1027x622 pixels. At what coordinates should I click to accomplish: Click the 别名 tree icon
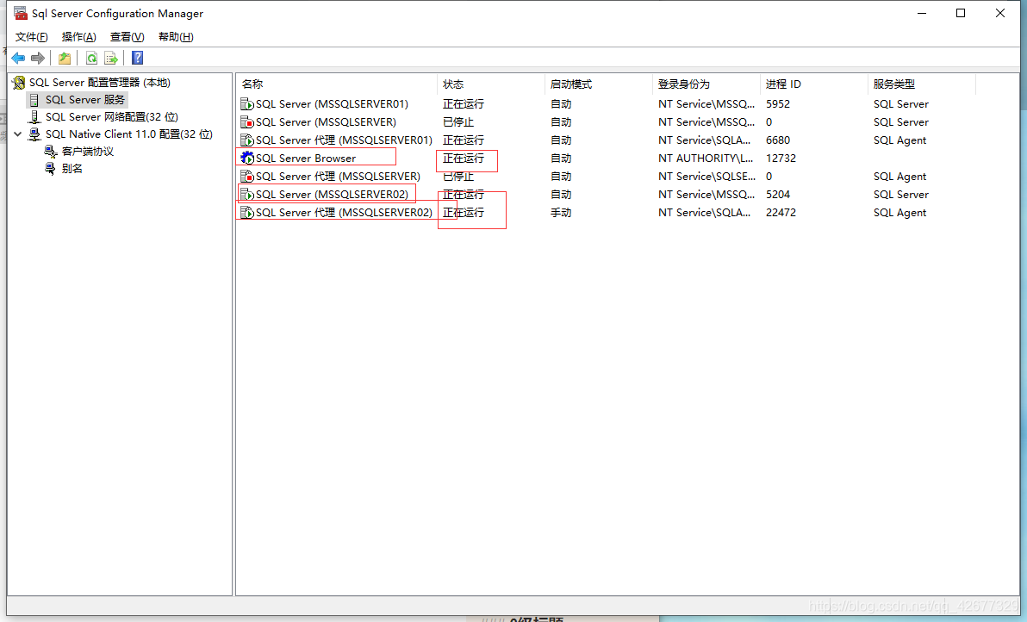click(50, 169)
